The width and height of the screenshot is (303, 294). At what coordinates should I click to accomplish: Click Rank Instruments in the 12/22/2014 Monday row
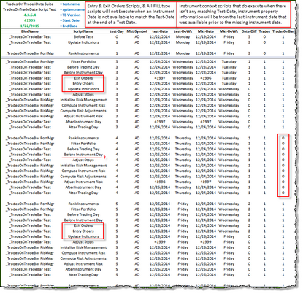tap(83, 53)
